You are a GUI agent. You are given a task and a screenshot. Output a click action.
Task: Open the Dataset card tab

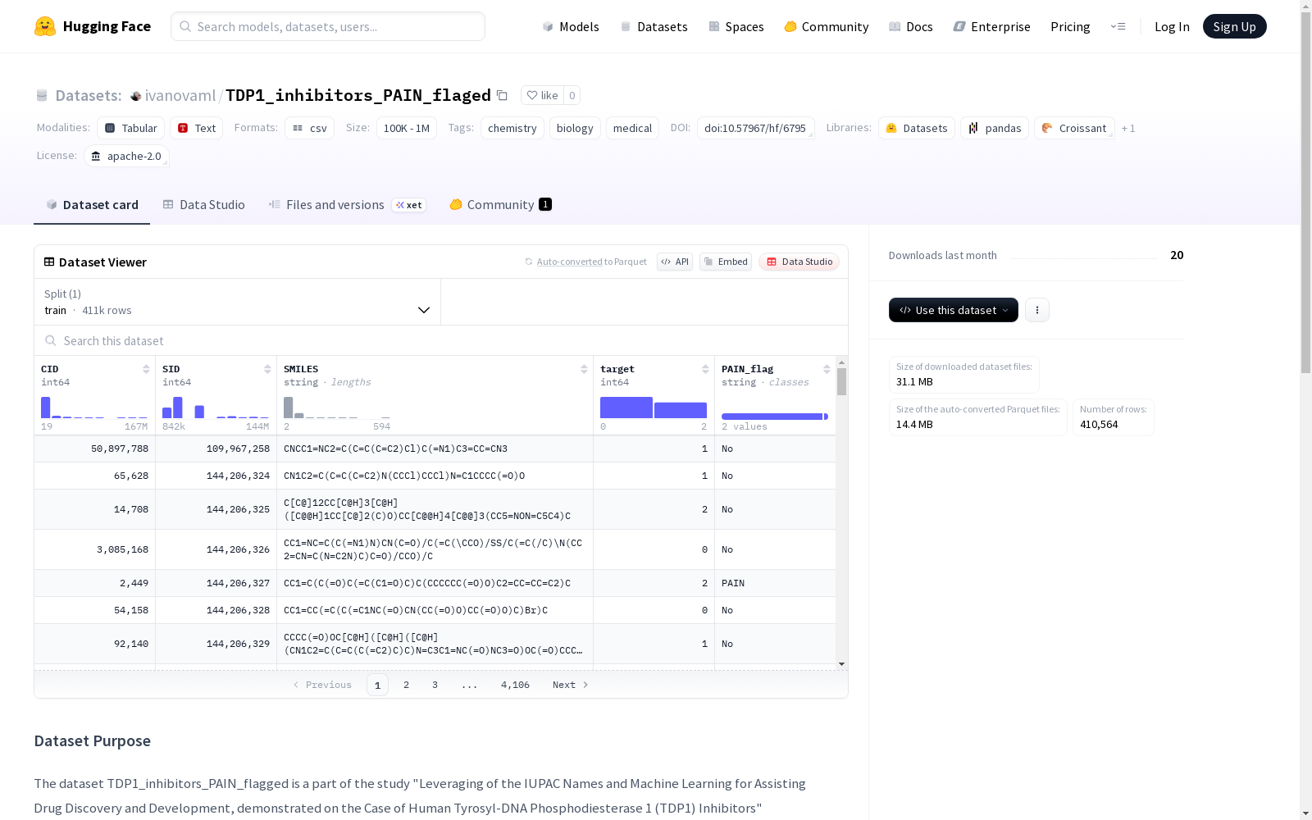(x=92, y=205)
